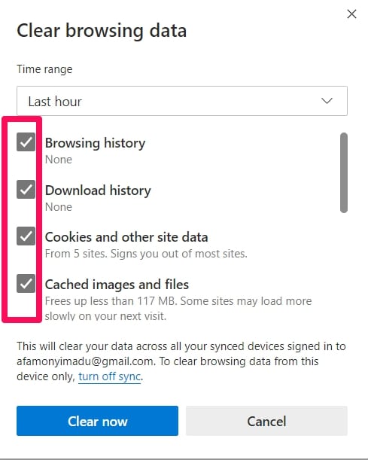Click the 'Frees up less than 117 MB' description
The image size is (368, 460).
click(178, 309)
